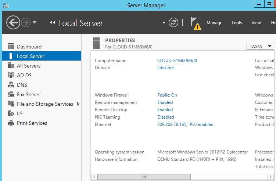Click the horizontal scrollbar right arrow
Image resolution: width=276 pixels, height=181 pixels.
pos(270,177)
